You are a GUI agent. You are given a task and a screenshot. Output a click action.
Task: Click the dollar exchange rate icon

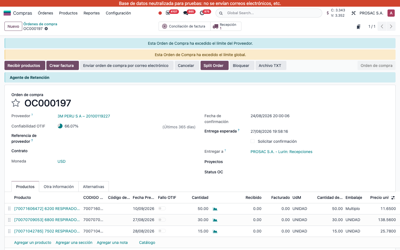(x=328, y=13)
